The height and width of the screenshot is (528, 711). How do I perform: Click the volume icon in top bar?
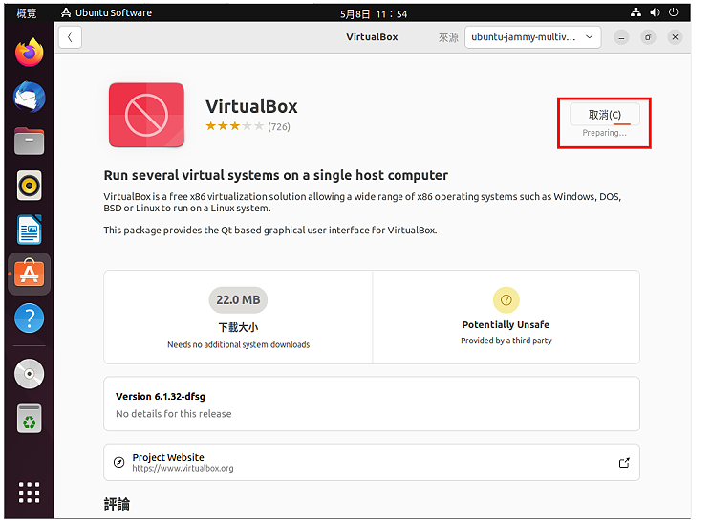pyautogui.click(x=655, y=12)
